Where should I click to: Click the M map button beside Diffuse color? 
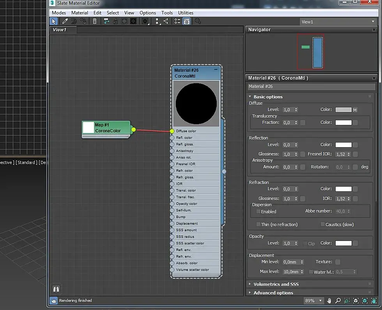355,110
